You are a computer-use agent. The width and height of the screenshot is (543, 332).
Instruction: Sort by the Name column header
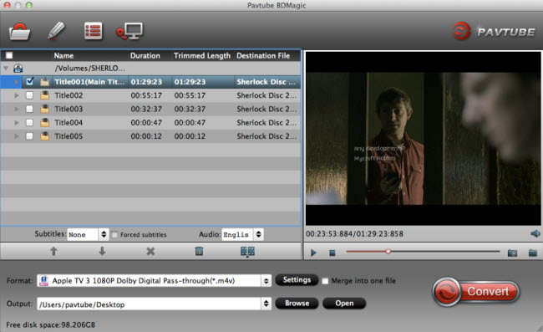coord(63,56)
